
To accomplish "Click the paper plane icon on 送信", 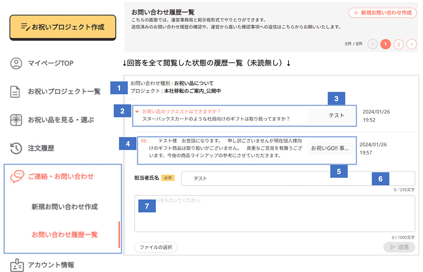I will (x=392, y=247).
